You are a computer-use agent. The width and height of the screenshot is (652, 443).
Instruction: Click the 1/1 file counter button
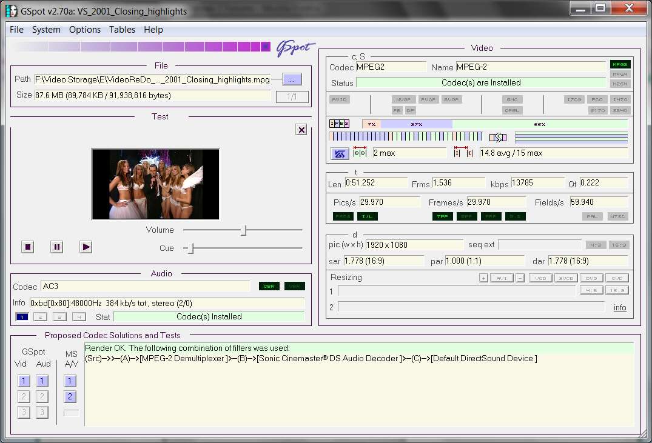click(x=292, y=97)
